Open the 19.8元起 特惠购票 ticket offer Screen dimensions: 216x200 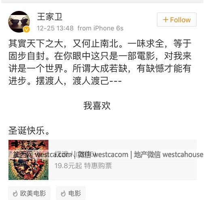(x=83, y=166)
